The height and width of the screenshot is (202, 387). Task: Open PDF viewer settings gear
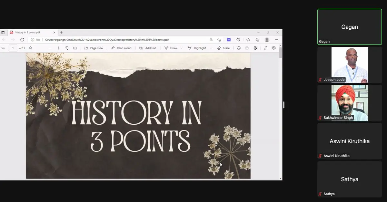click(274, 48)
